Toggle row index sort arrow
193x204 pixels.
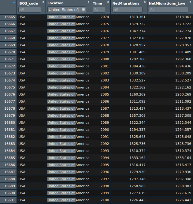[14, 3]
